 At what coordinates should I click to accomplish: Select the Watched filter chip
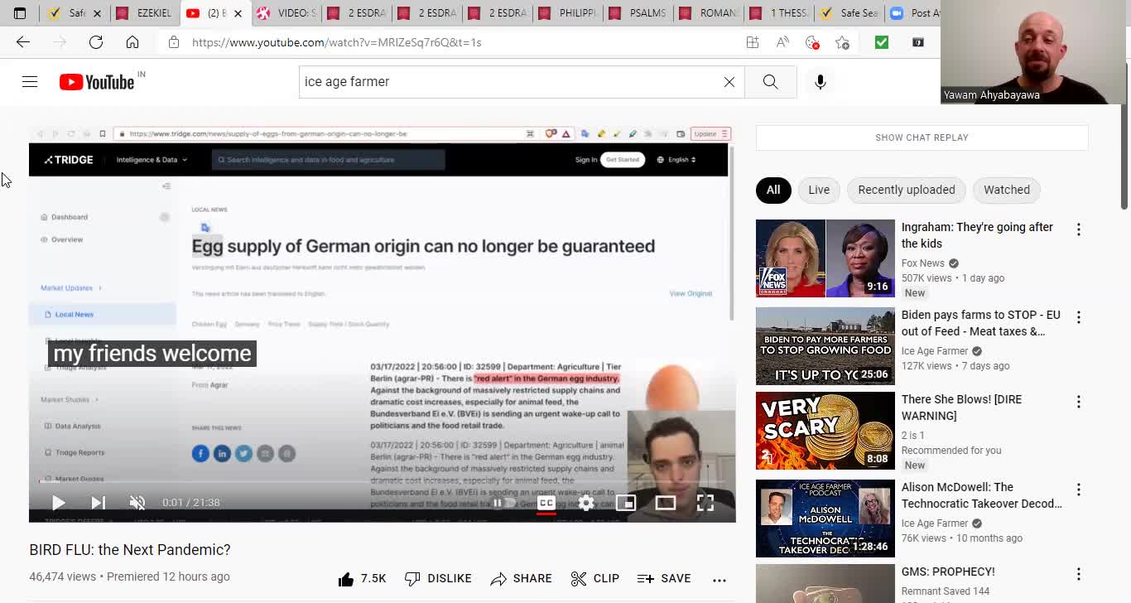coord(1007,190)
